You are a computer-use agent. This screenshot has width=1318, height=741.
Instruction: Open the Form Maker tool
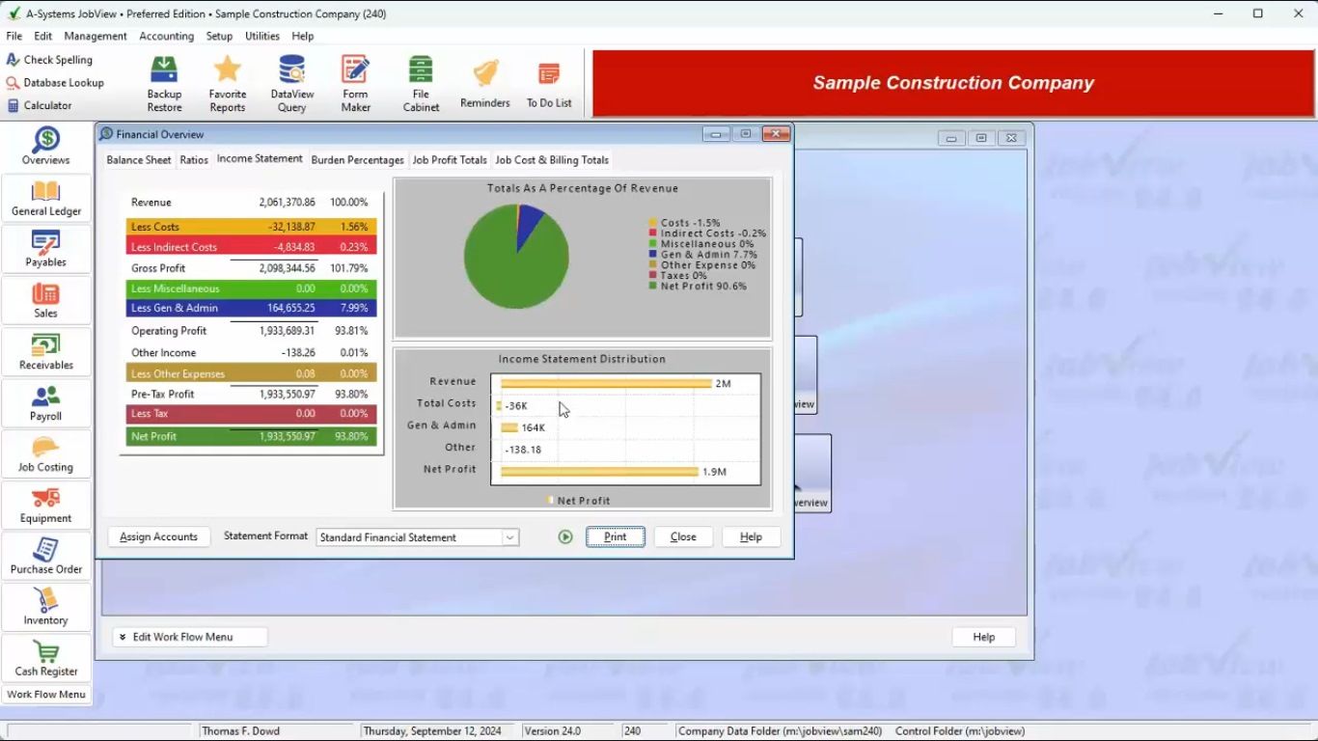pos(355,84)
